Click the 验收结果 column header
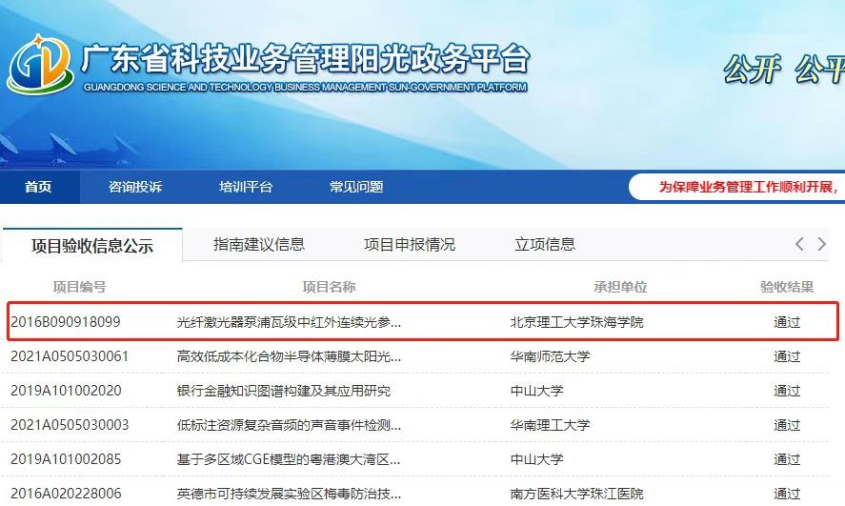845x506 pixels. (x=787, y=287)
